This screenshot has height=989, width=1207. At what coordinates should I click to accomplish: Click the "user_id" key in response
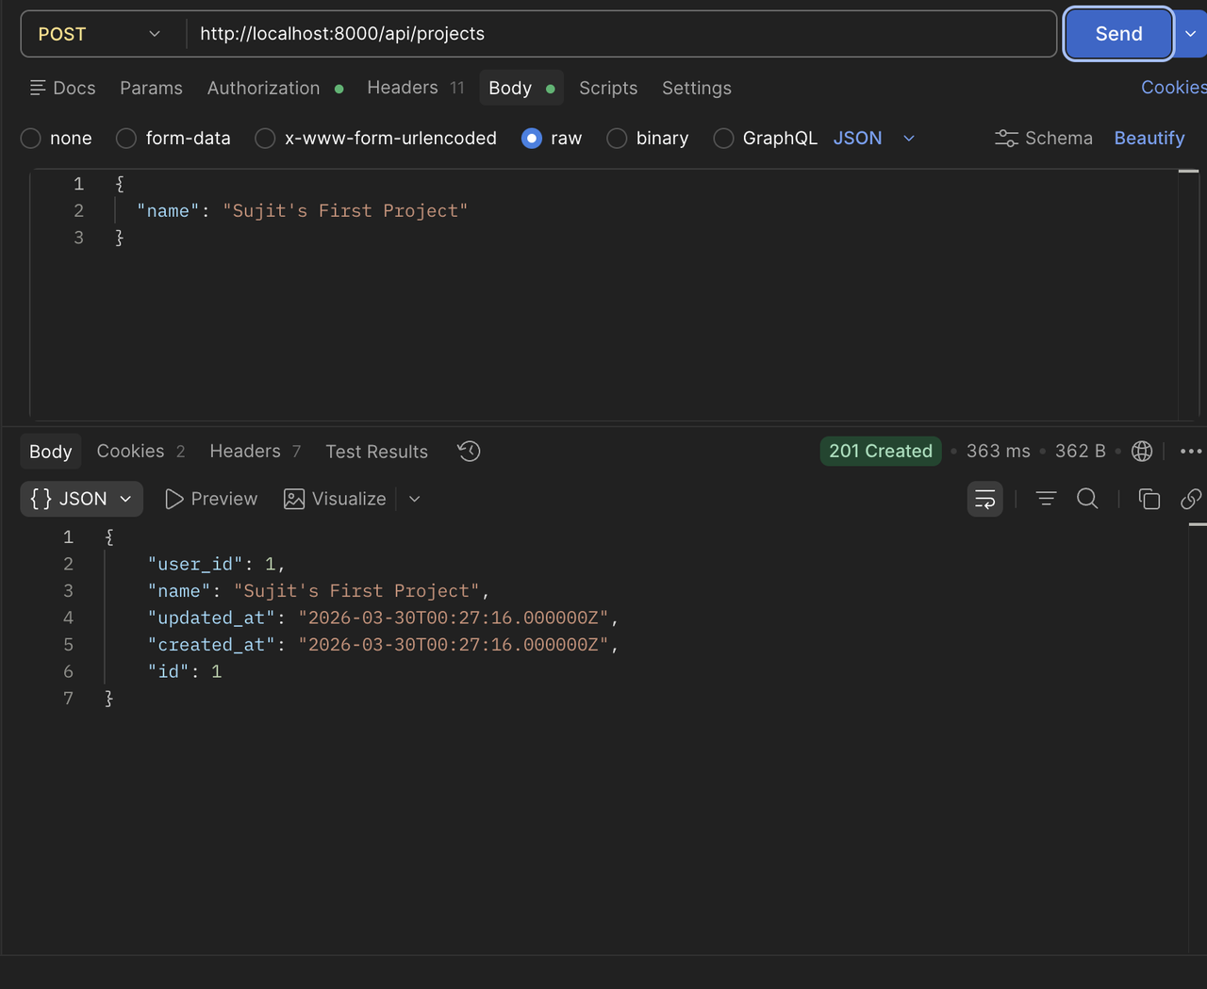tap(195, 564)
